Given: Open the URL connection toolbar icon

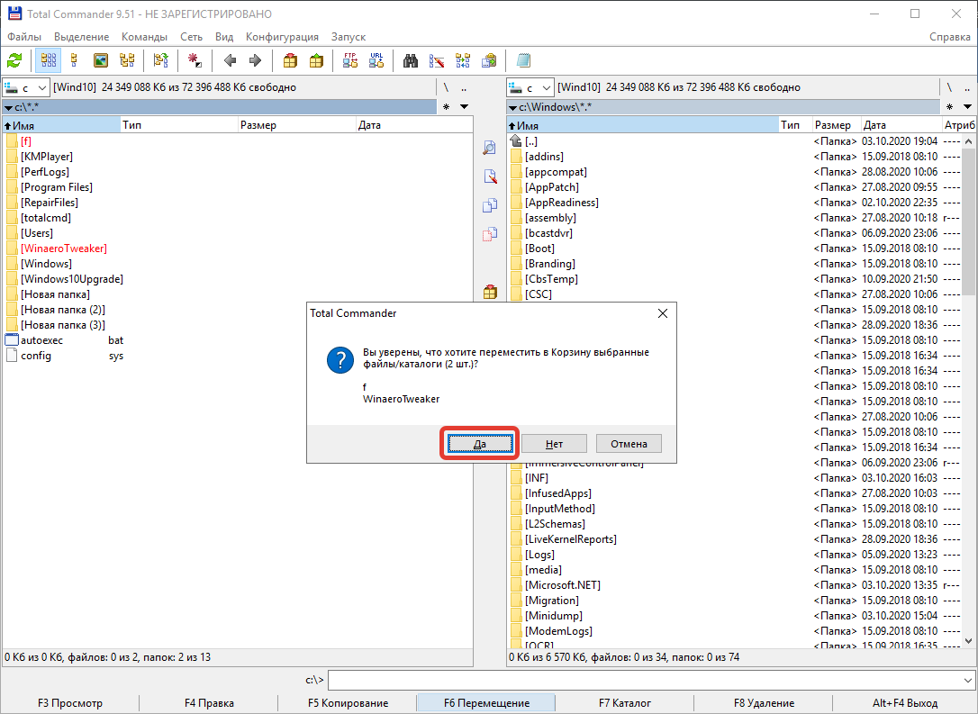Looking at the screenshot, I should pyautogui.click(x=376, y=60).
